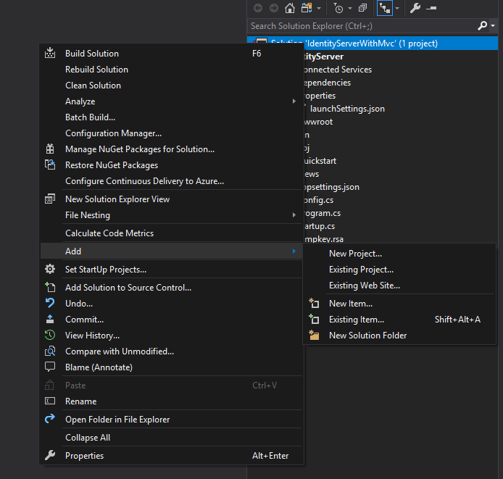Click the Open Folder in File Explorer arrow icon
Screen dimensions: 503x479
(x=50, y=419)
